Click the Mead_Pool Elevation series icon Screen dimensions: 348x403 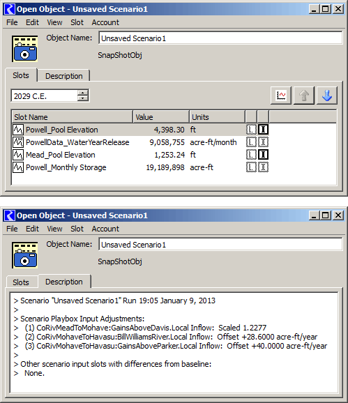(18, 155)
